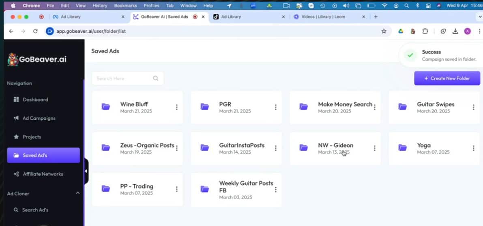483x226 pixels.
Task: Open the Wine Bluff folder options menu
Action: (x=176, y=107)
